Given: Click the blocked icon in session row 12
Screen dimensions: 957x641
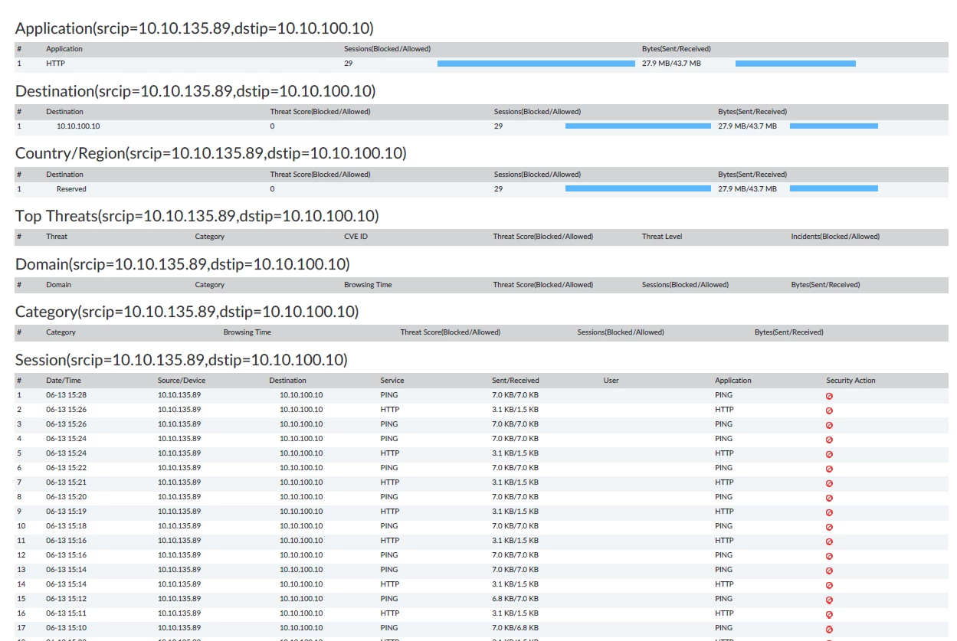Looking at the screenshot, I should point(829,556).
